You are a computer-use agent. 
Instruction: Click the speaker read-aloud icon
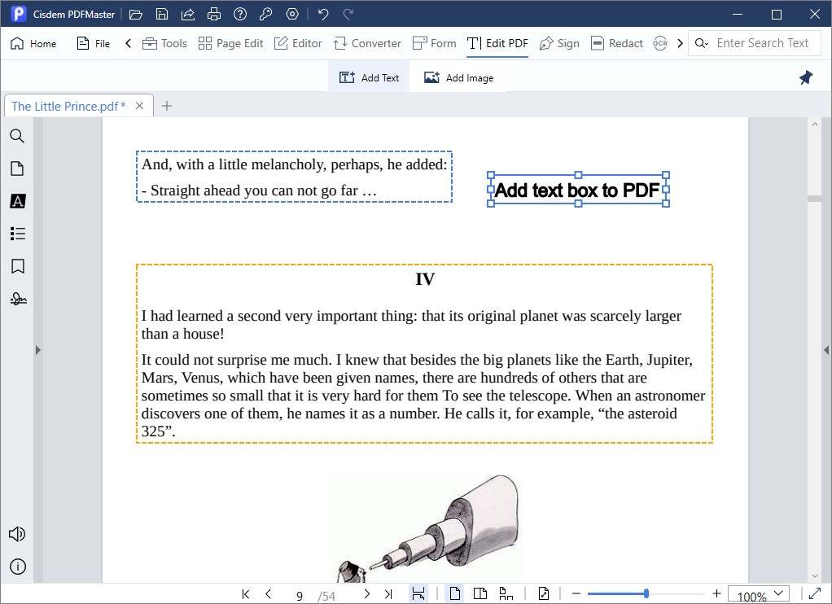click(17, 534)
